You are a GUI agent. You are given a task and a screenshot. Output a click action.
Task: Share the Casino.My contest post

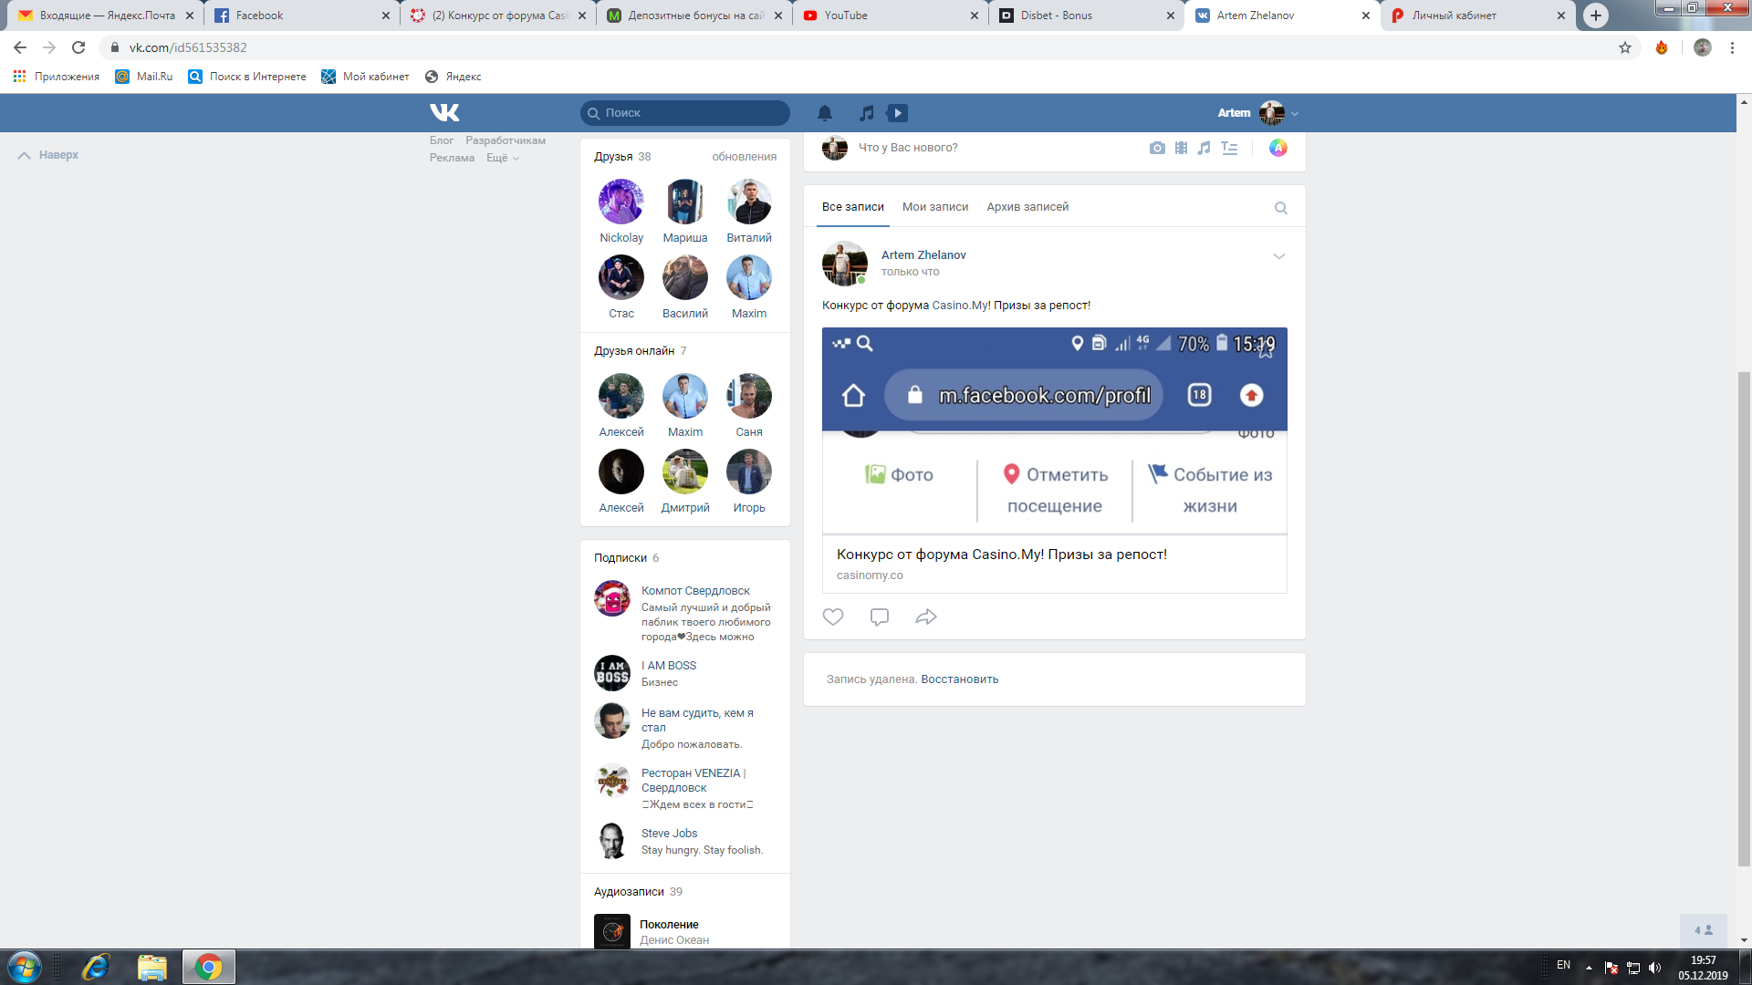click(x=925, y=617)
